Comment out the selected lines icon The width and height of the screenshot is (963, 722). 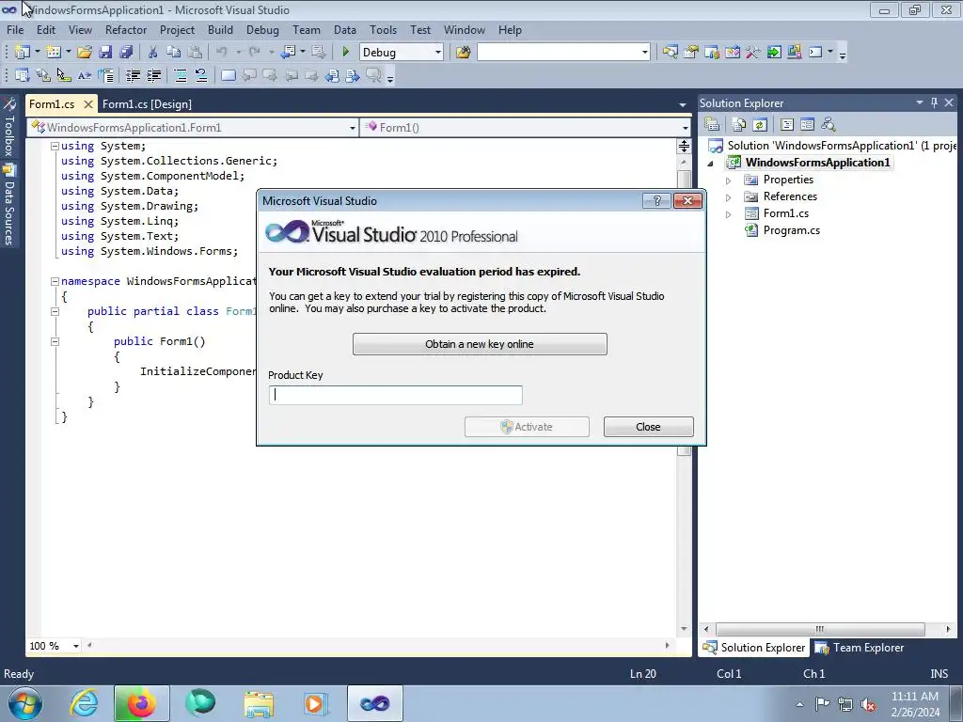point(181,75)
